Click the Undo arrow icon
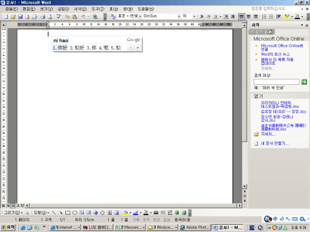The height and width of the screenshot is (232, 310). [x=83, y=17]
